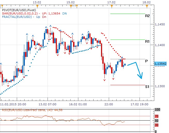This screenshot has height=133, width=169.
Task: Click the orange date marker under 18.02
Action: point(147,5)
